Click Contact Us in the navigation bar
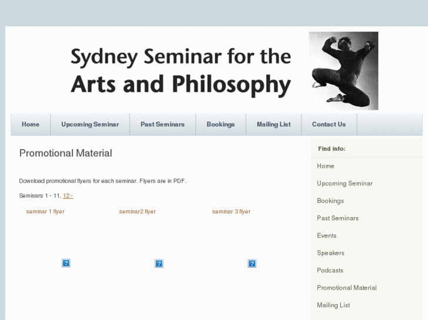Screen dimensions: 428x320 coord(329,124)
